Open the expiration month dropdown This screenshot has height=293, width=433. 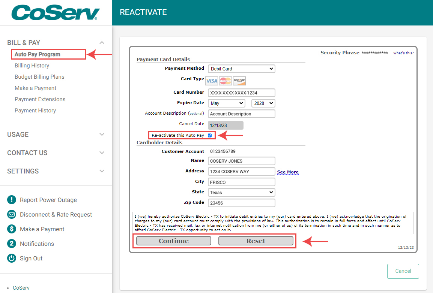[x=226, y=103]
